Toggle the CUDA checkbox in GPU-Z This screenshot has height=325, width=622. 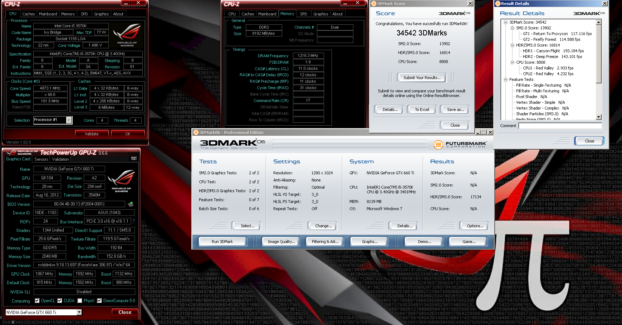pyautogui.click(x=60, y=301)
